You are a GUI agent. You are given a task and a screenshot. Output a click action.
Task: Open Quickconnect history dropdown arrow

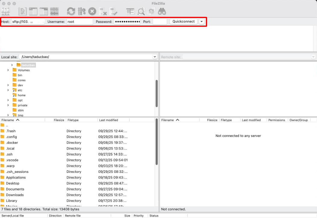pos(202,22)
